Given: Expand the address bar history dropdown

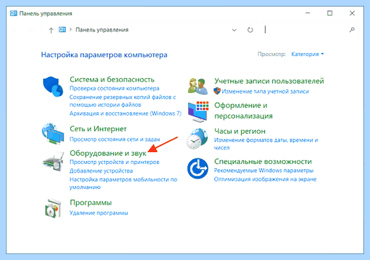Looking at the screenshot, I should (234, 30).
